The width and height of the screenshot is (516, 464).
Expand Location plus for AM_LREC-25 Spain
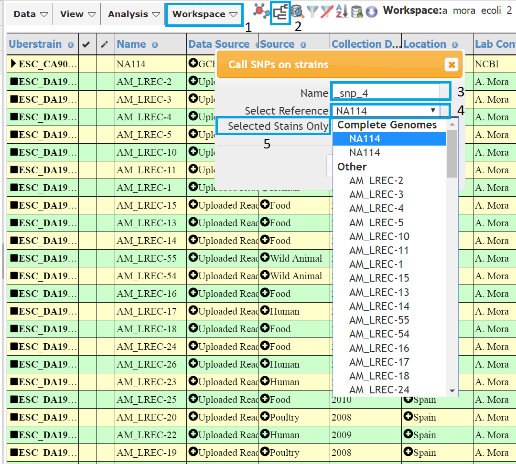[408, 399]
